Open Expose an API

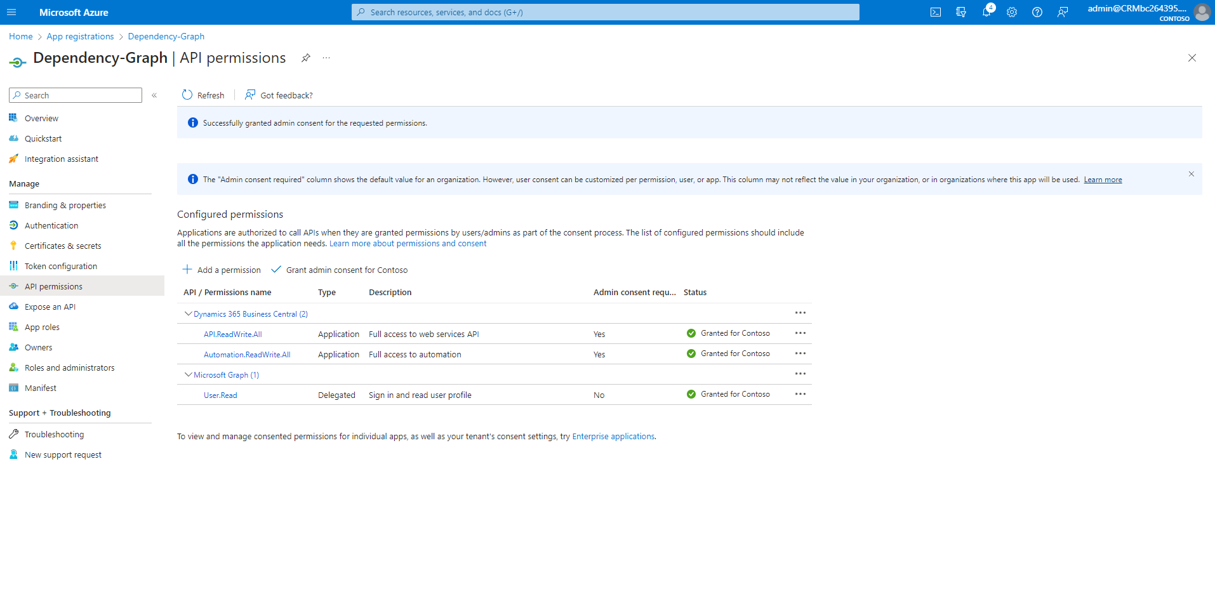point(50,307)
